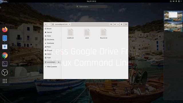This screenshot has width=183, height=103.
Task: Open Videos folder in sidebar
Action: tap(52, 54)
